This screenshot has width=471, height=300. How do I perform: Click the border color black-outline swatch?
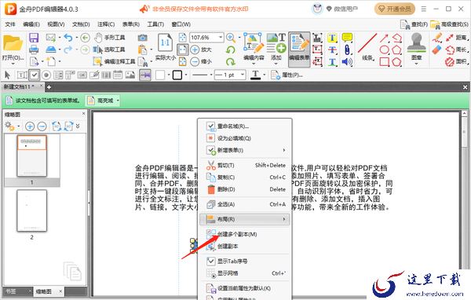pyautogui.click(x=177, y=75)
